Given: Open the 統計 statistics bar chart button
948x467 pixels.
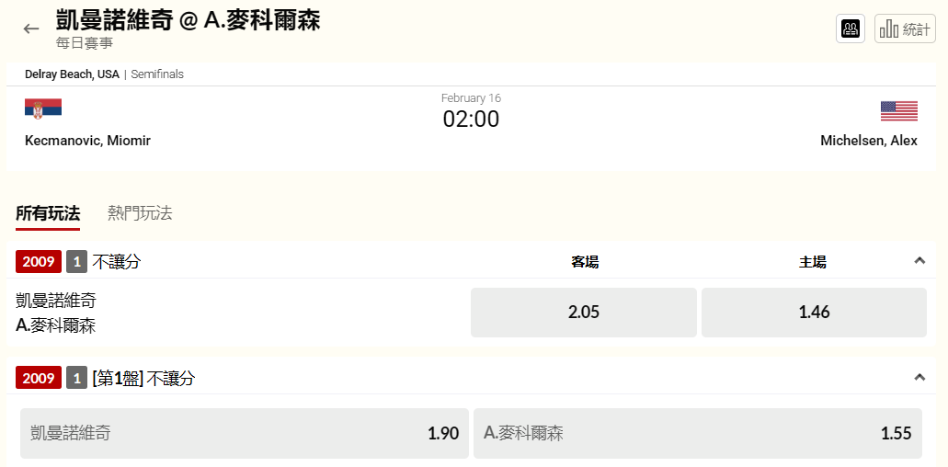Looking at the screenshot, I should pyautogui.click(x=905, y=28).
